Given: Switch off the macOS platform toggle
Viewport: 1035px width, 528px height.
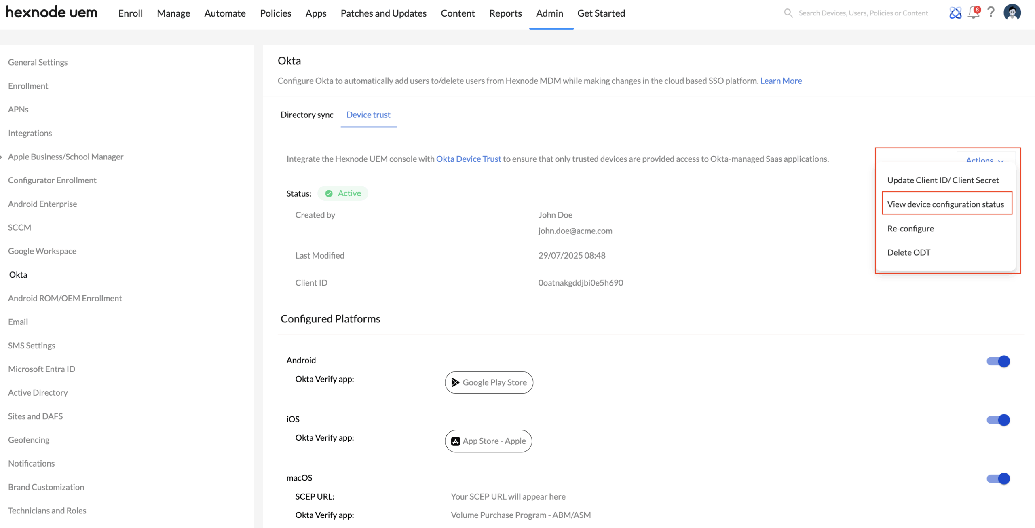Looking at the screenshot, I should (x=998, y=479).
